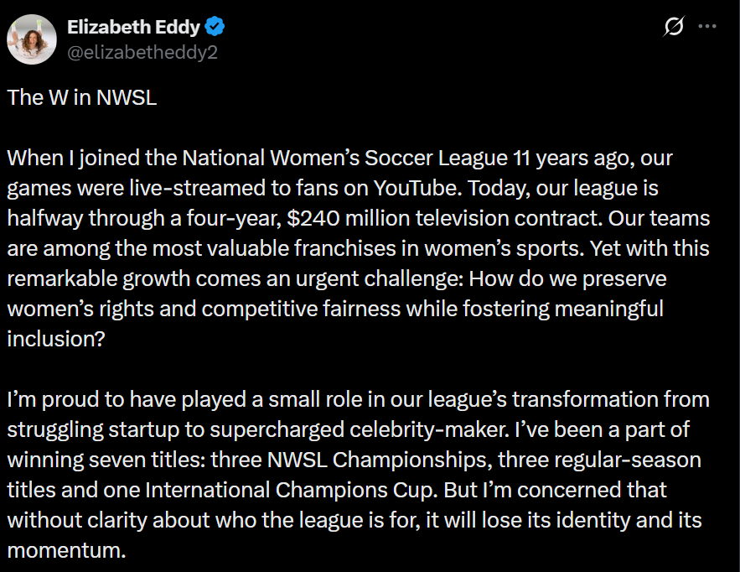Screen dimensions: 740x572
Task: Click the words "National Women's Soccer League"
Action: point(345,158)
